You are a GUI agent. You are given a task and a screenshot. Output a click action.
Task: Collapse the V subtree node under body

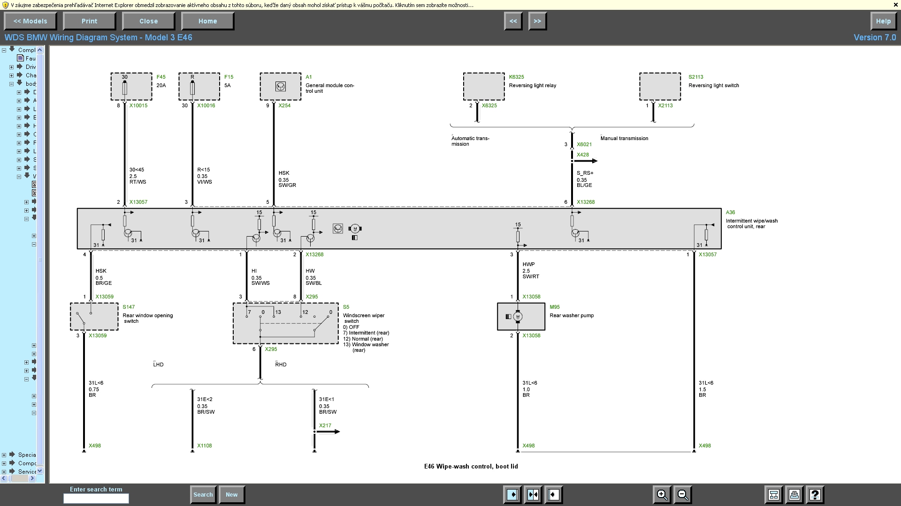19,177
